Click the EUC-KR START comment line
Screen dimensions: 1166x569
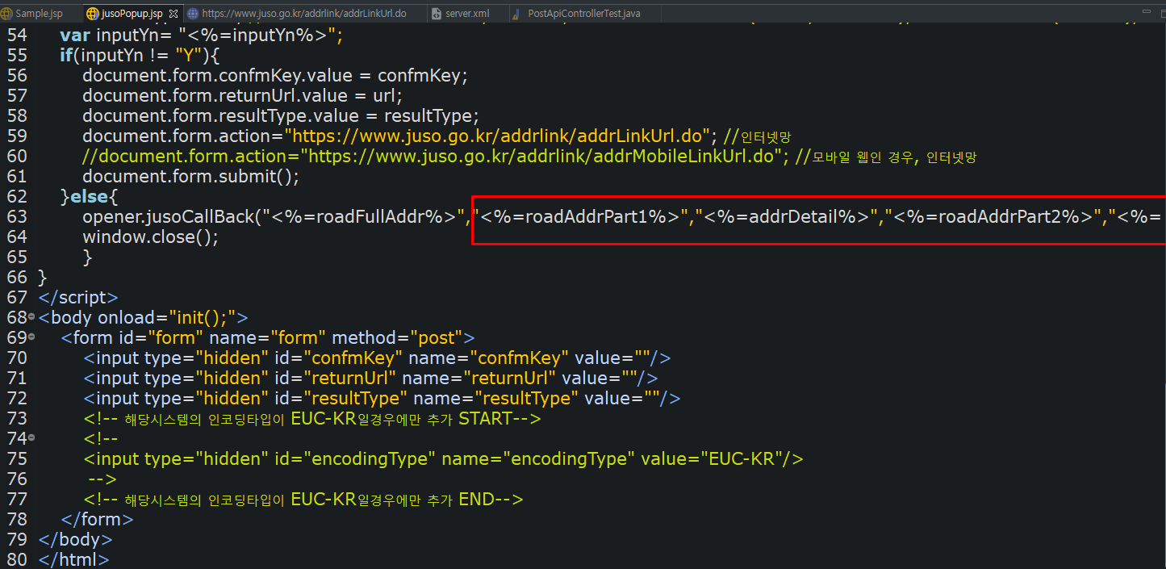tap(311, 418)
